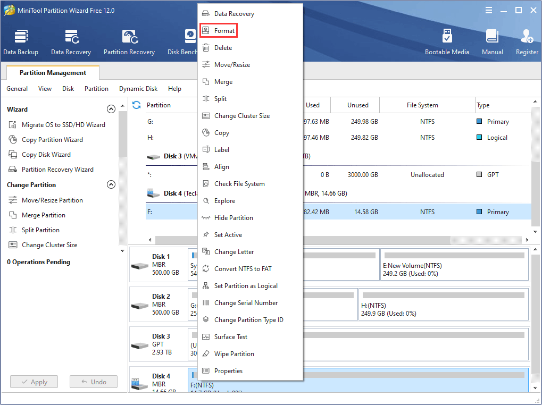Screen dimensions: 542x405
Task: Click the Change Serial Number barcode icon
Action: tap(206, 303)
